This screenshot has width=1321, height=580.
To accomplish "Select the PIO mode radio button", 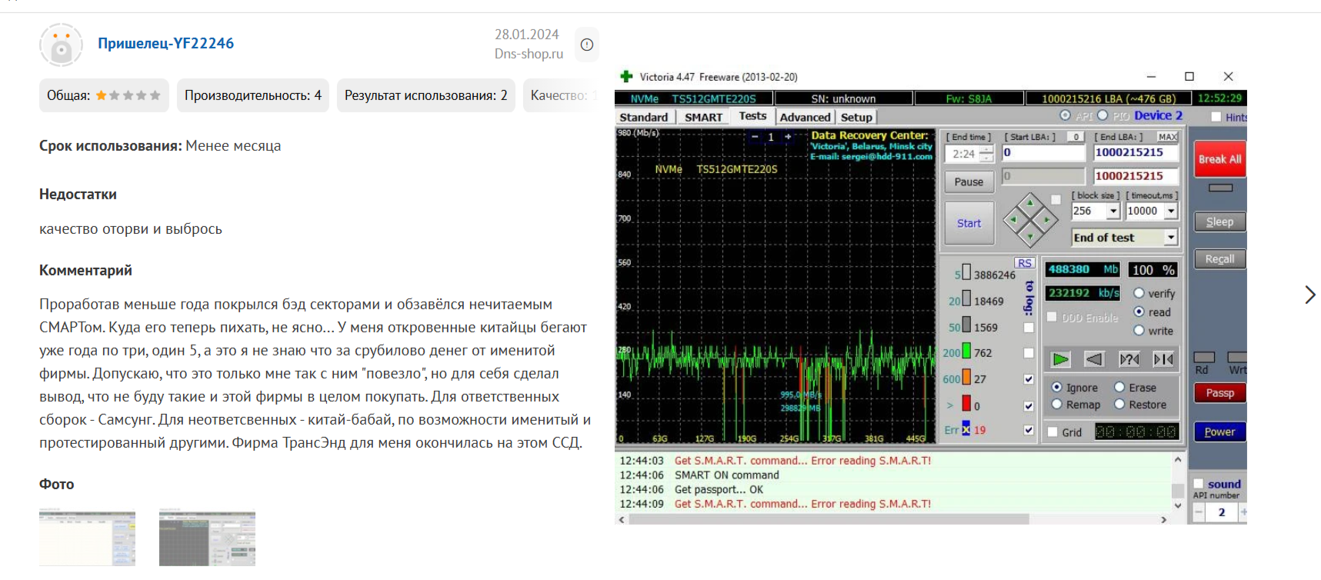I will [1103, 115].
